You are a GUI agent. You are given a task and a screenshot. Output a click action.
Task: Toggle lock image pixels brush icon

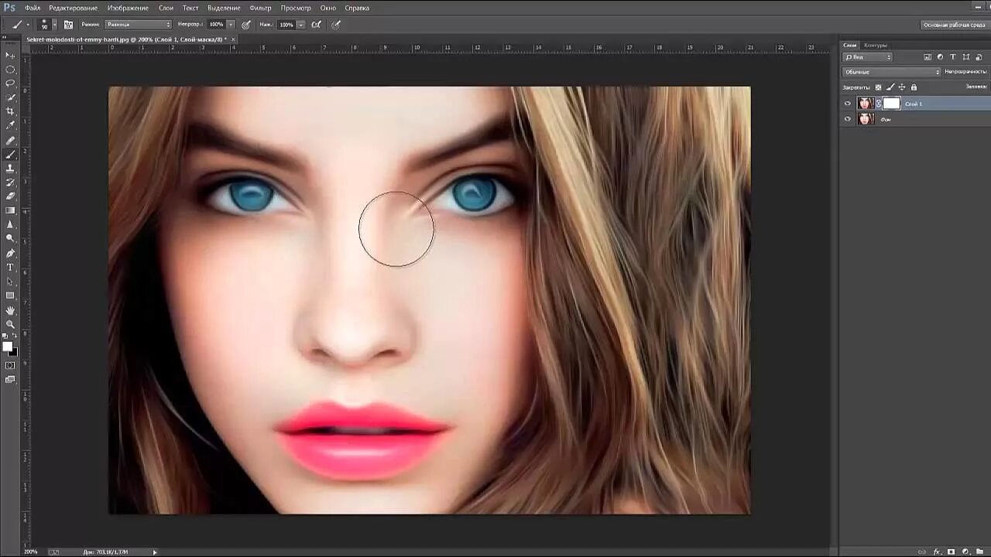pos(890,87)
